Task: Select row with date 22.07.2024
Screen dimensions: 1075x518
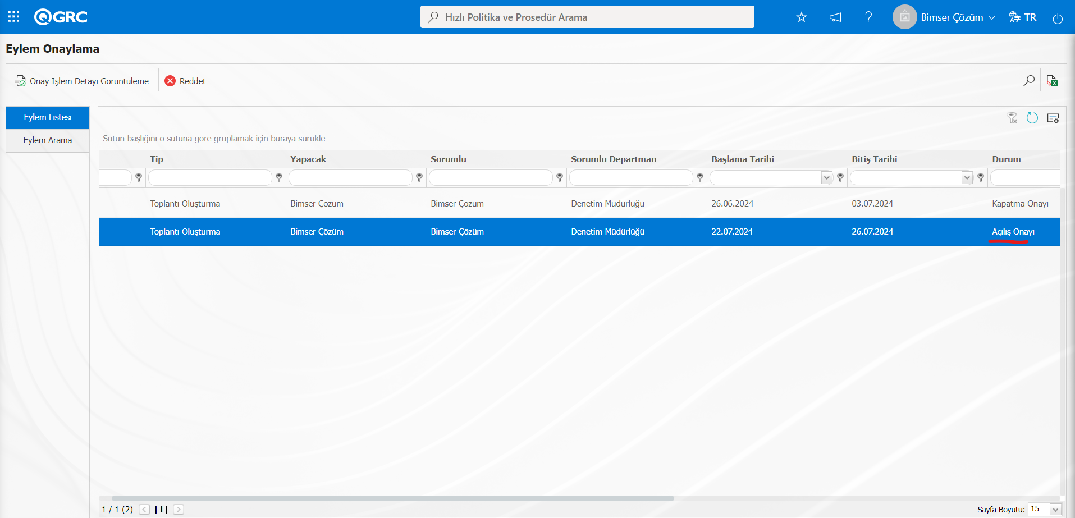Action: pyautogui.click(x=579, y=232)
